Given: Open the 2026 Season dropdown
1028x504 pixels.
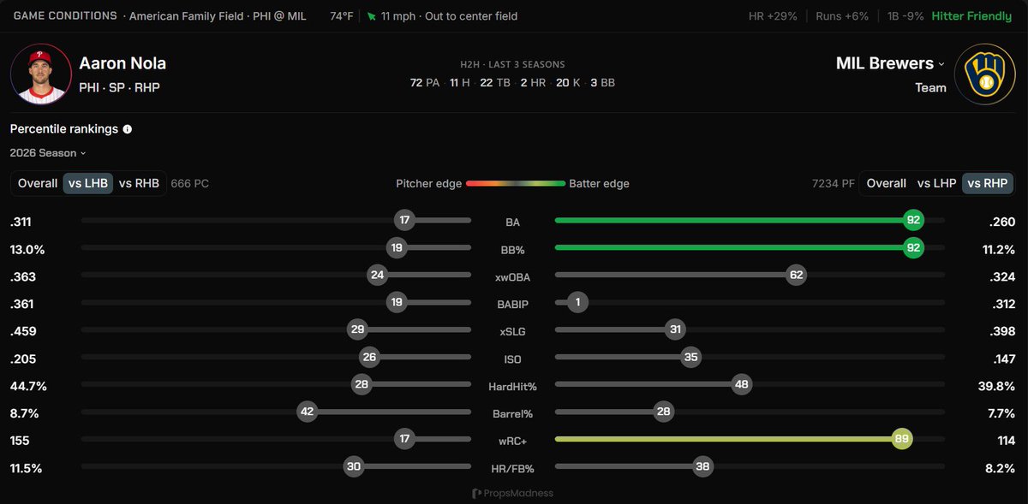Looking at the screenshot, I should 49,153.
